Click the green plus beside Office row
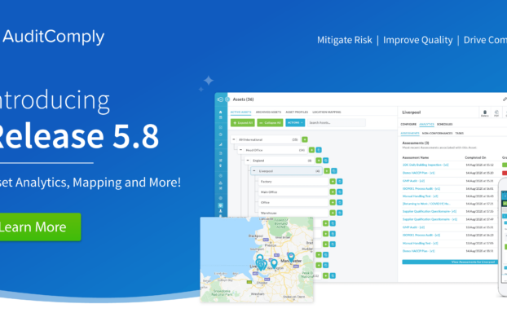The width and height of the screenshot is (507, 326). [x=333, y=202]
